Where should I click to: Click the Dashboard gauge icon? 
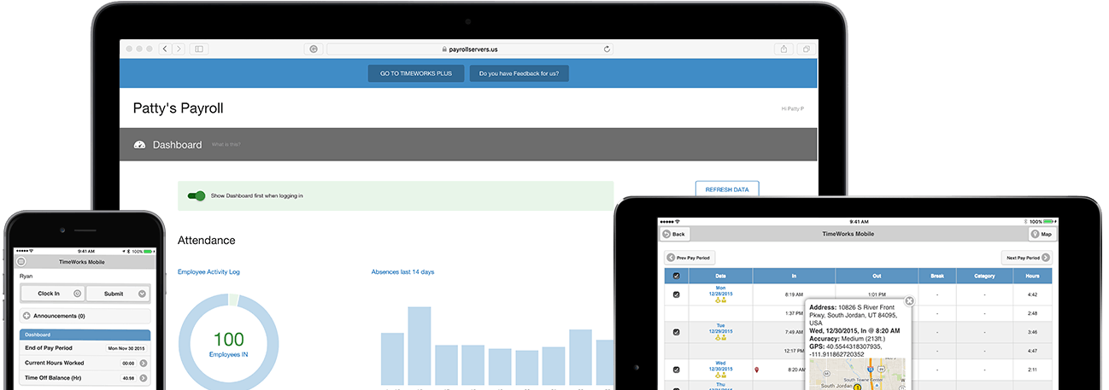point(140,144)
